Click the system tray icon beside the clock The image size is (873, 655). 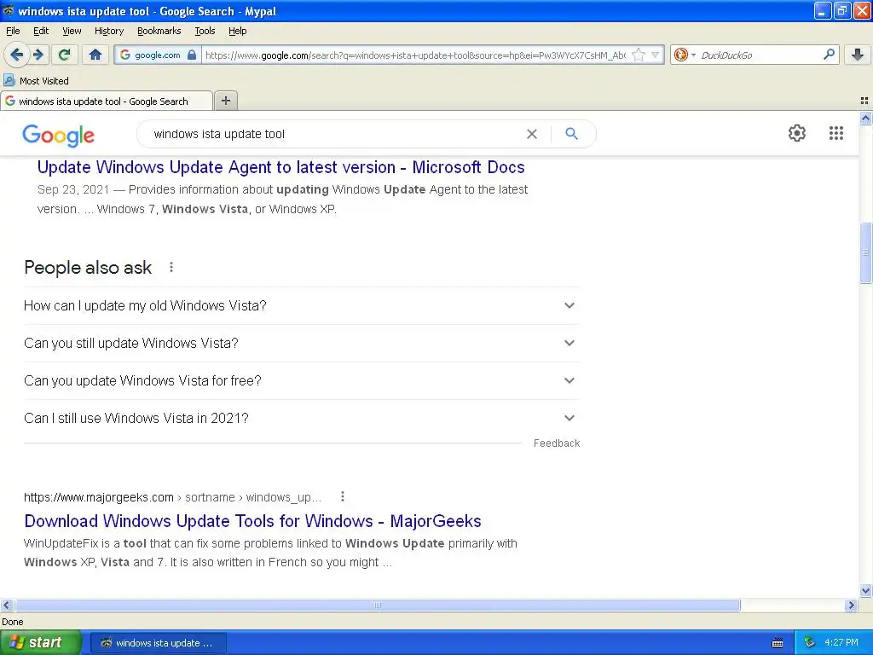810,643
